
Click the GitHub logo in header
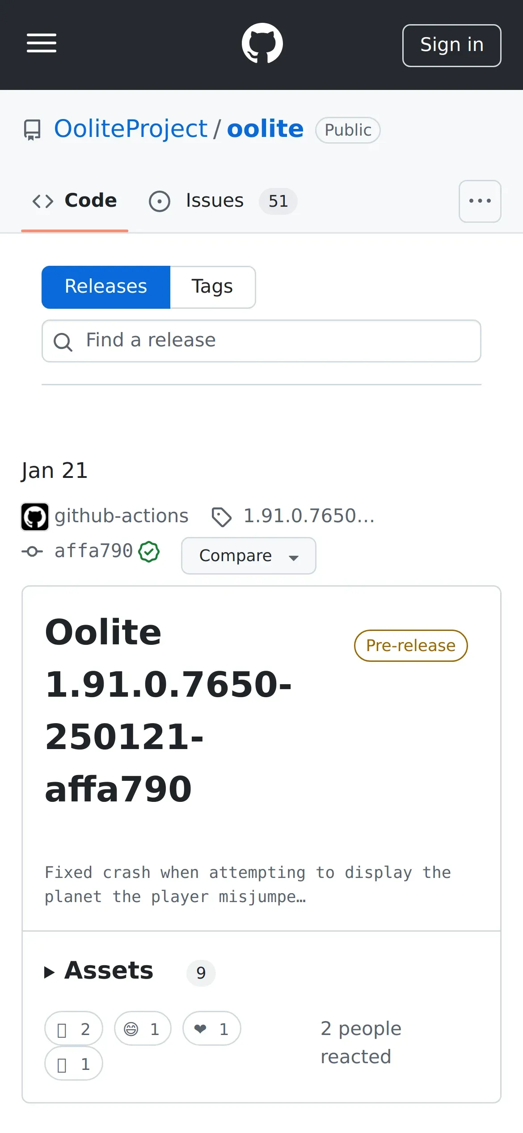(262, 43)
